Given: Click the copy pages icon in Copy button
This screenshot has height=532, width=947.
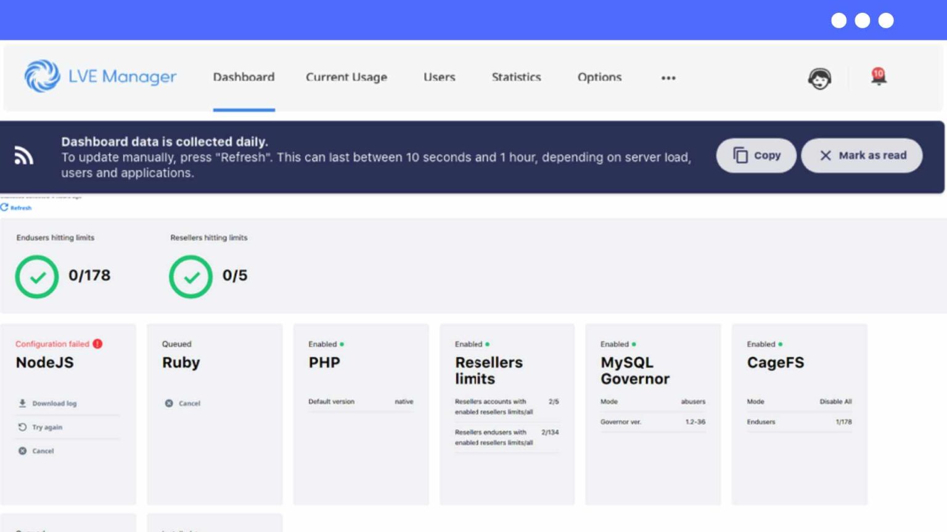Looking at the screenshot, I should tap(740, 155).
